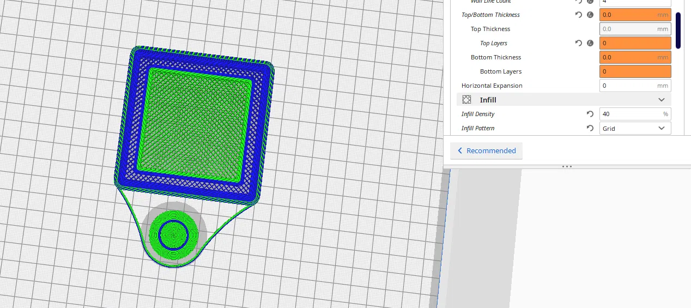
Task: Select the Bottom Layers label
Action: pos(501,71)
